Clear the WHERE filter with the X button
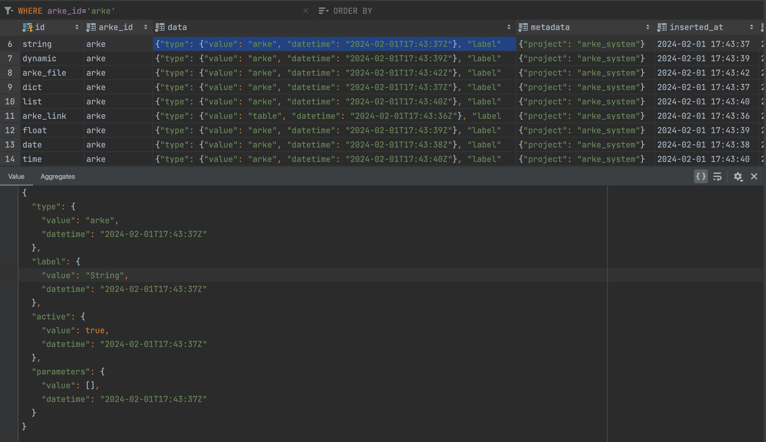The image size is (766, 442). pyautogui.click(x=305, y=11)
